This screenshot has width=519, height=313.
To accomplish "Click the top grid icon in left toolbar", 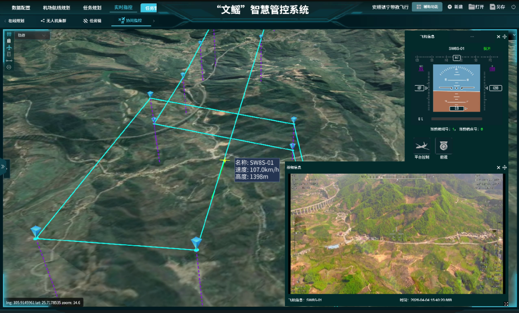I will coord(9,34).
